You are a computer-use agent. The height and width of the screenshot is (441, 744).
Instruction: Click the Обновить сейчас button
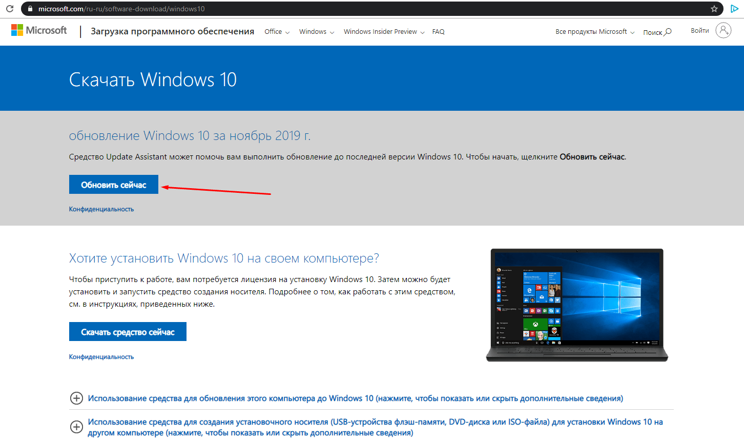[x=114, y=185]
